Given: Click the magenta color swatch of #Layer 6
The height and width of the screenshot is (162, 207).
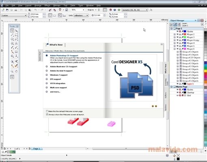Looking at the screenshot, I should [x=185, y=49].
